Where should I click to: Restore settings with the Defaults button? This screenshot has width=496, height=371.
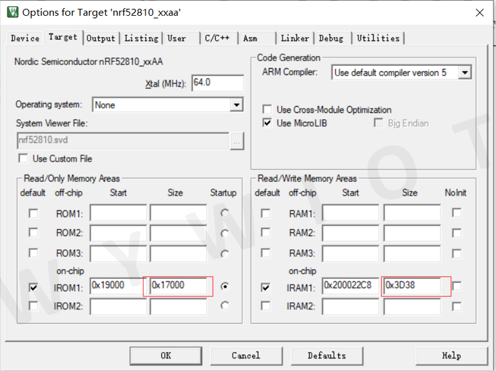[x=327, y=355]
